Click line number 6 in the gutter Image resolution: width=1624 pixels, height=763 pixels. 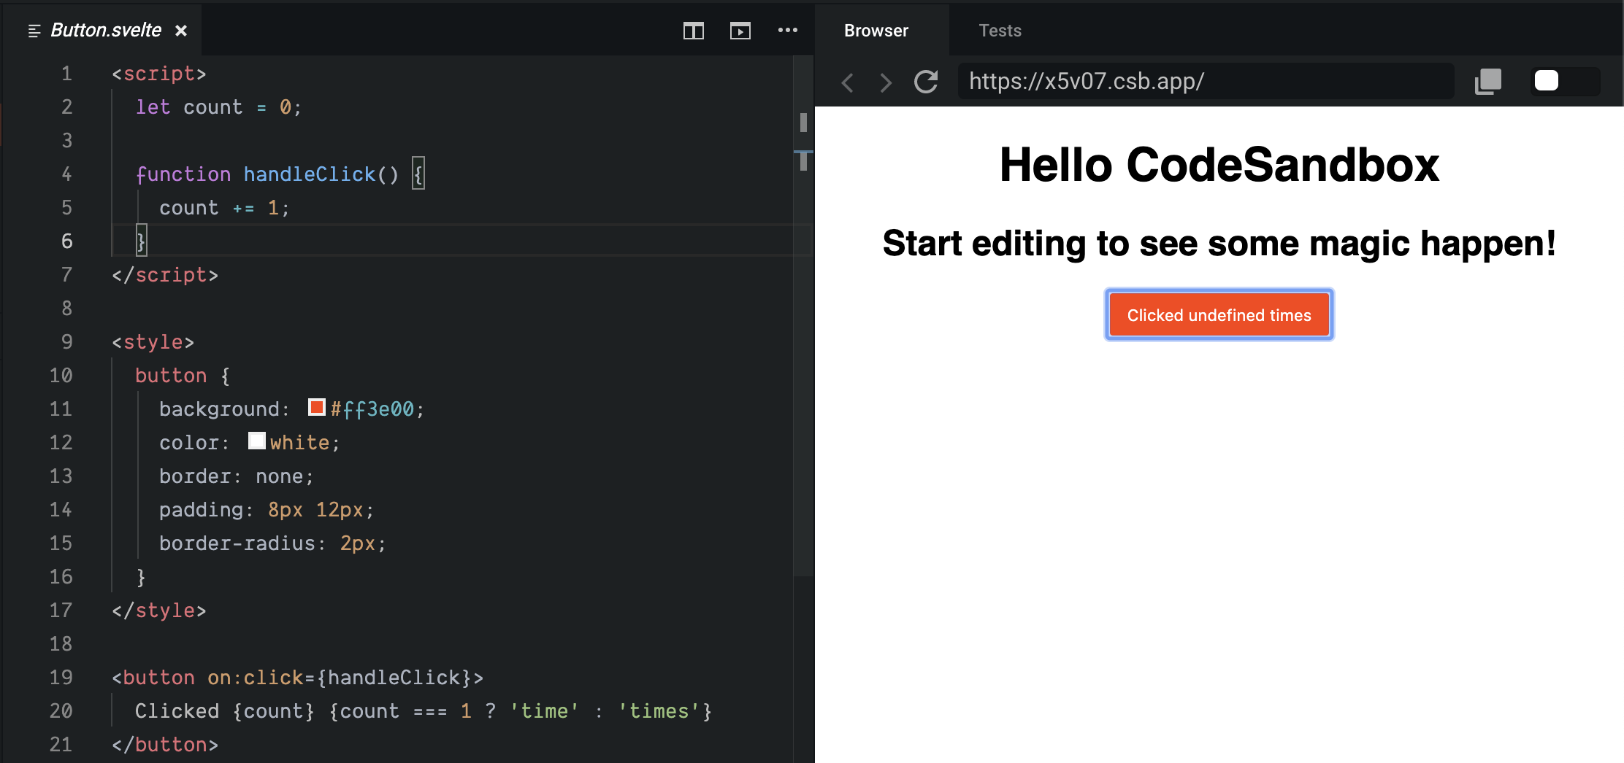pyautogui.click(x=66, y=241)
